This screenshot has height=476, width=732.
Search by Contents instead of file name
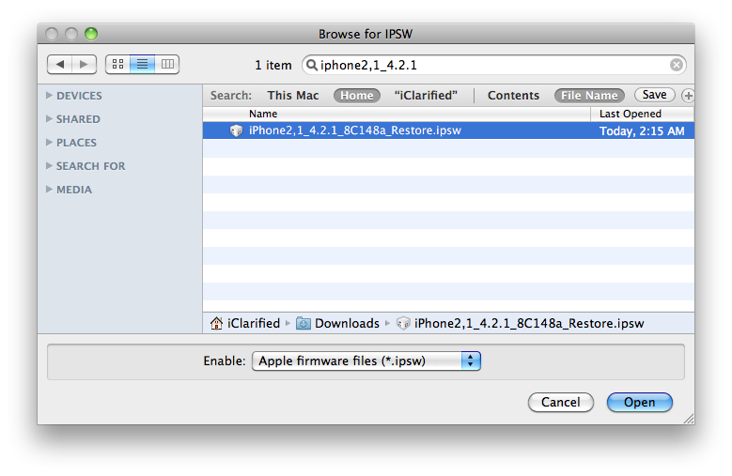tap(513, 96)
